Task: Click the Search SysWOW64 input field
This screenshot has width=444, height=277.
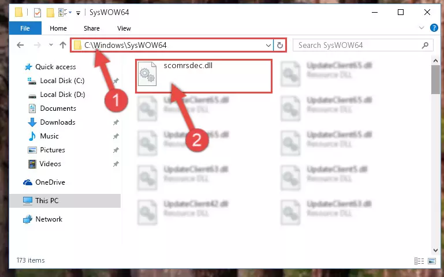Action: (358, 45)
